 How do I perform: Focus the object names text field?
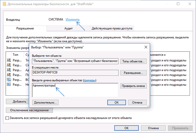click(75, 90)
